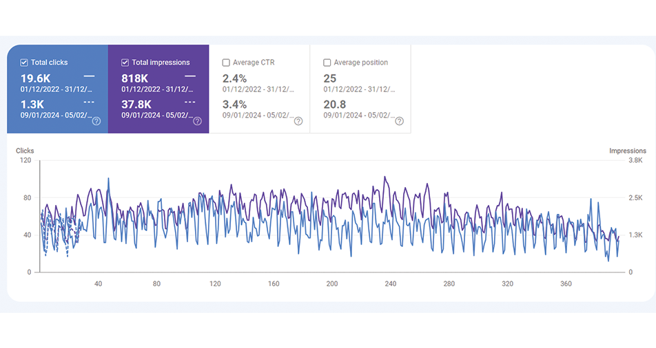Screen dimensions: 656x348
Task: Click dashed line legend icon in Total clicks card
Action: coord(90,102)
